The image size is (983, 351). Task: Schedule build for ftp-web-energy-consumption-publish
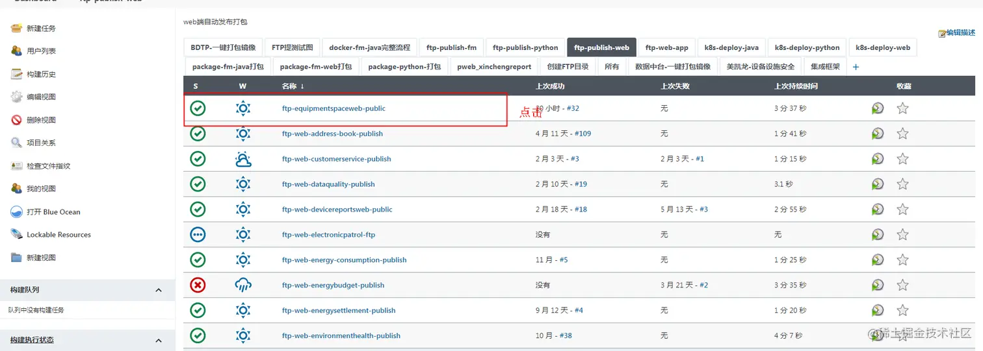pos(878,260)
